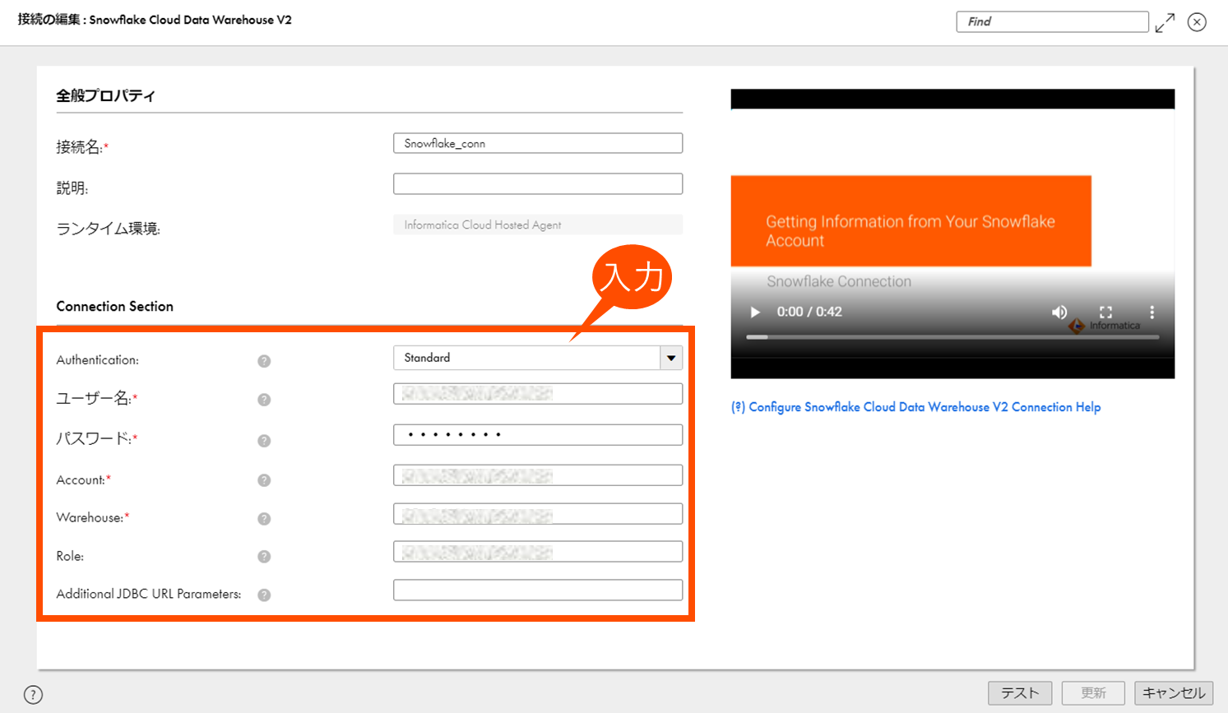This screenshot has height=713, width=1228.
Task: Click help icon for Additional JDBC URL Parameters
Action: click(264, 595)
